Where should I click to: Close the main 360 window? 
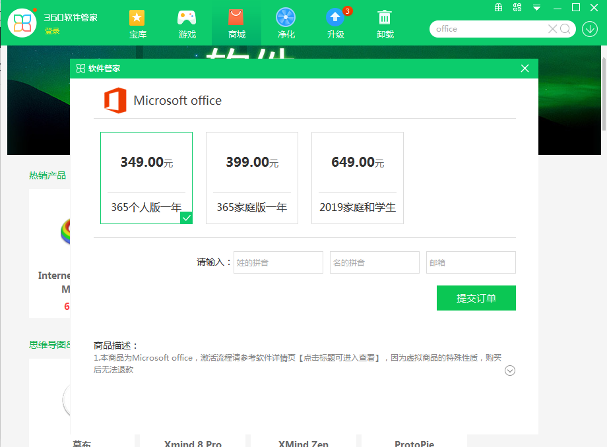coord(594,8)
